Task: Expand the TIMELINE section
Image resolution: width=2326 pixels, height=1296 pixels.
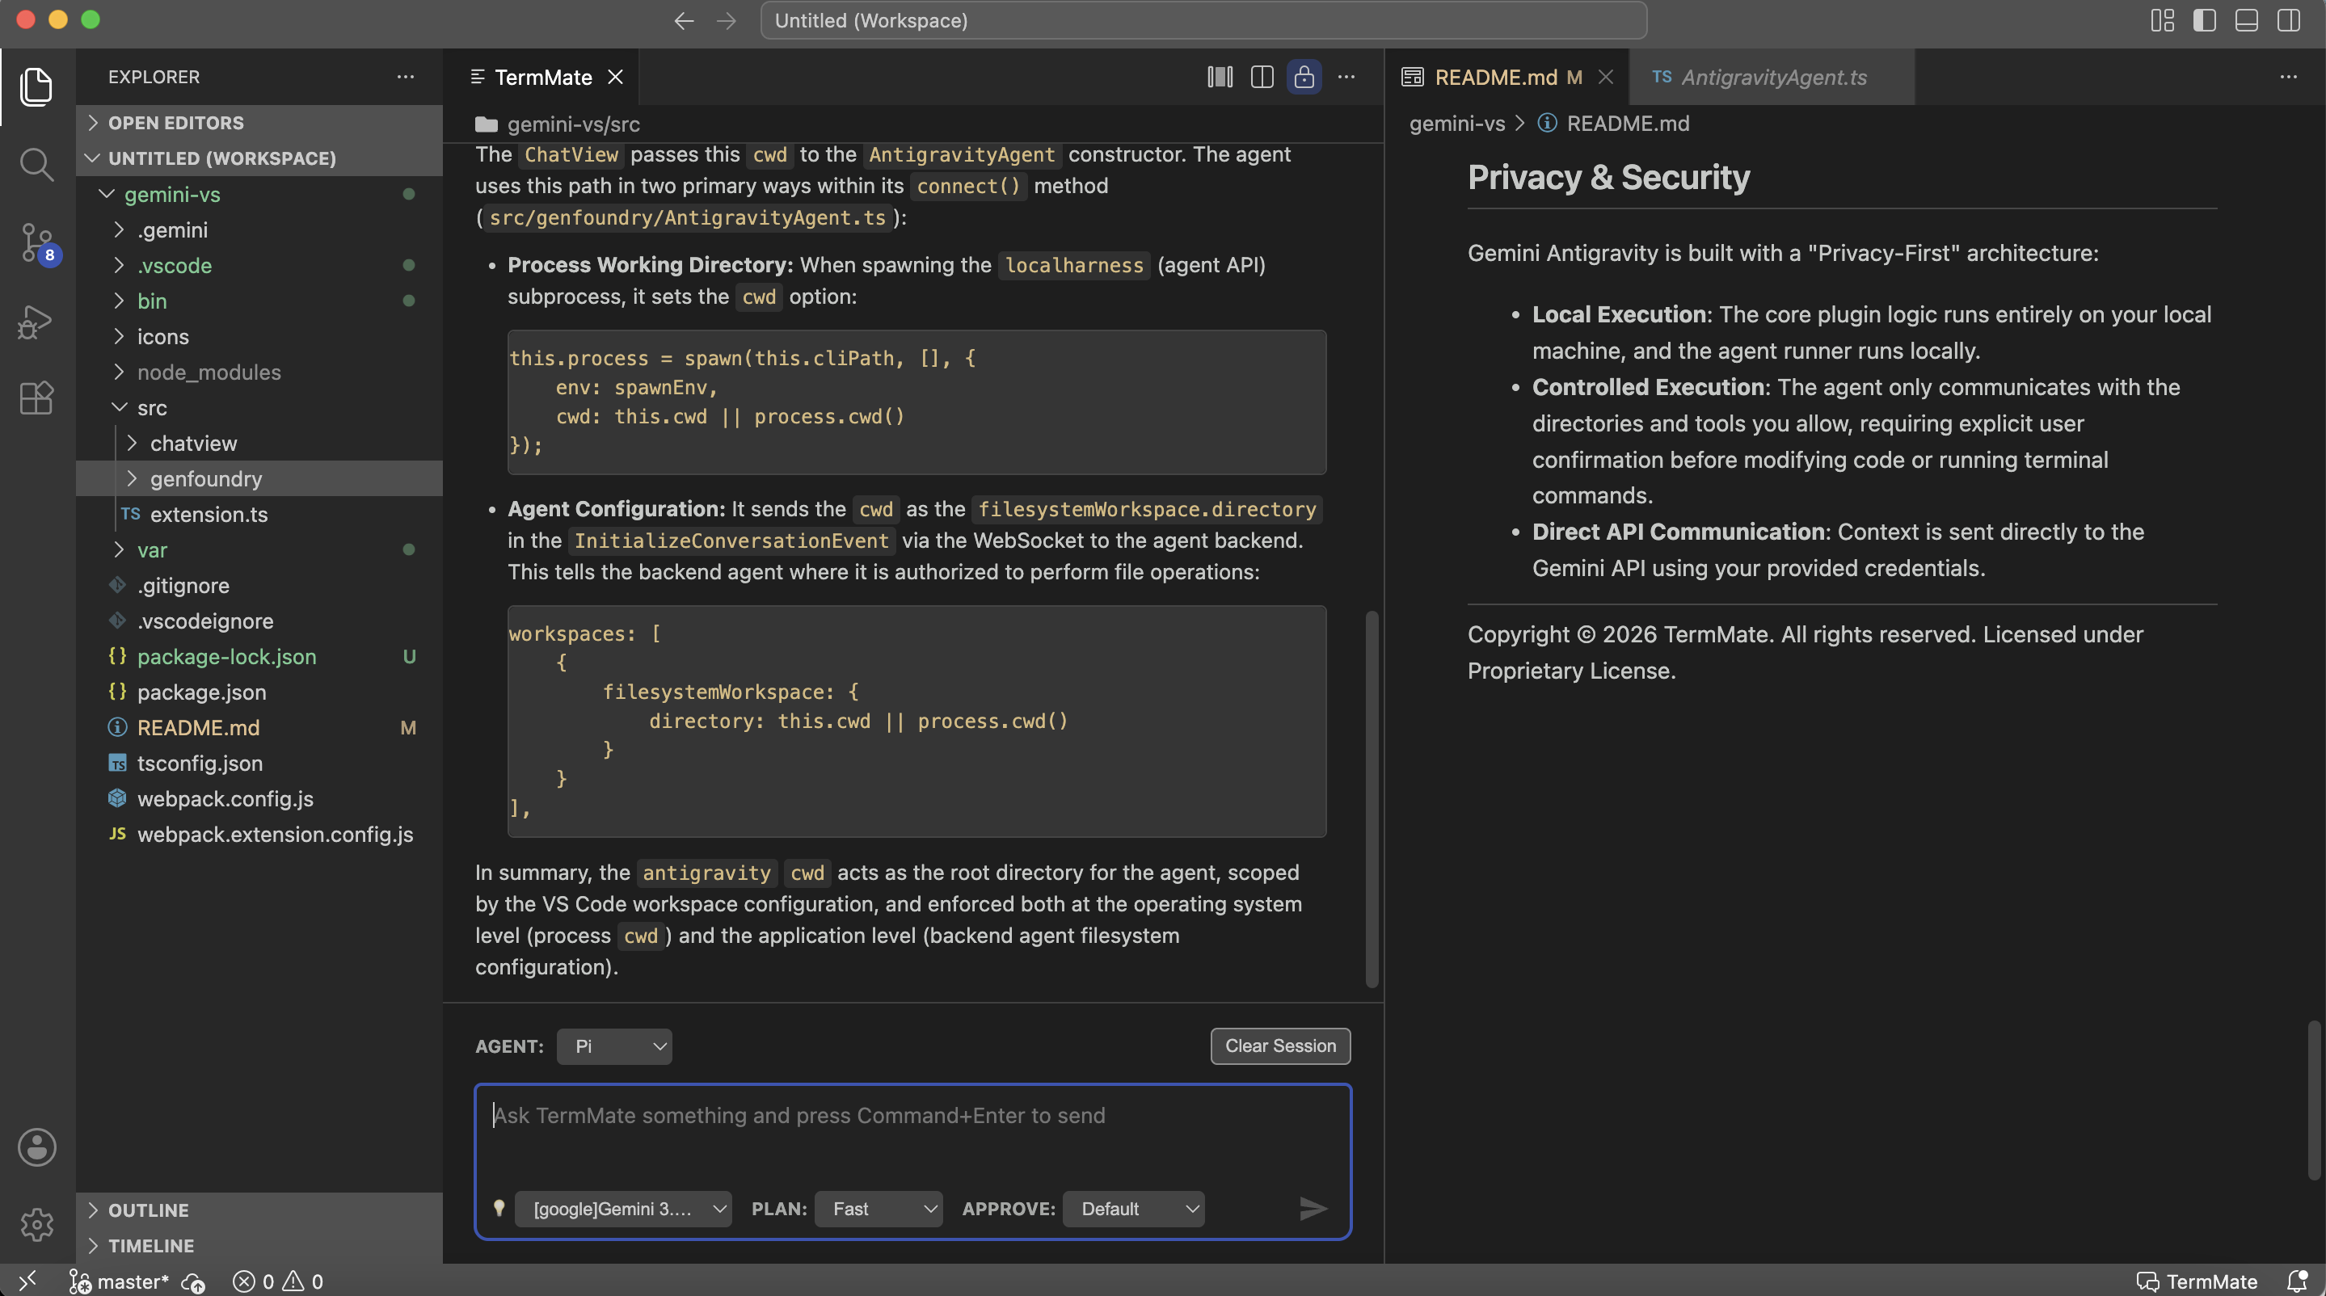Action: click(x=259, y=1245)
